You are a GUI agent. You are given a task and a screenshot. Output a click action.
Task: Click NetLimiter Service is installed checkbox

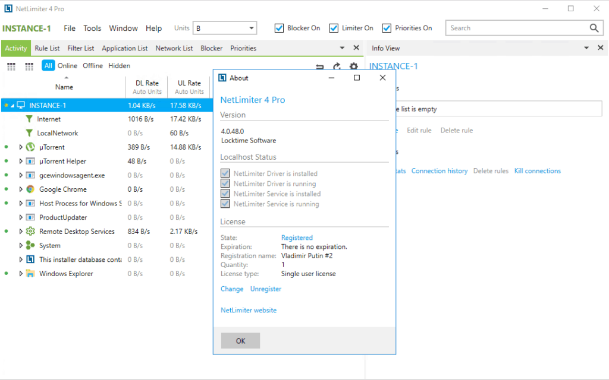tap(225, 193)
